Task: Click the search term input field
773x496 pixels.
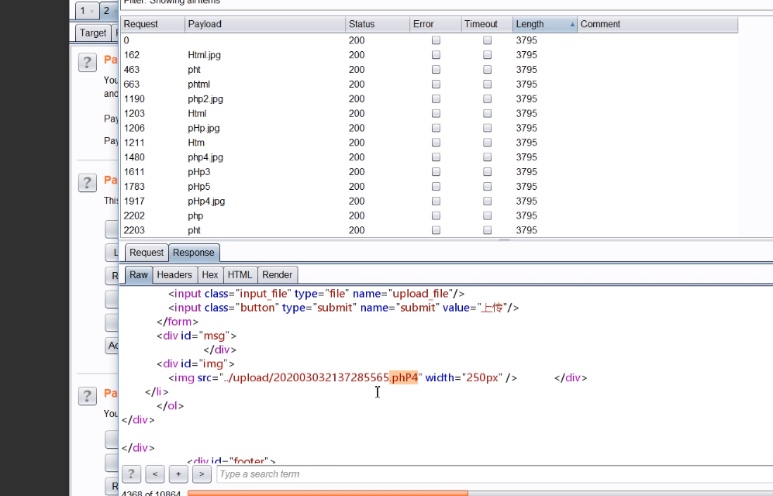Action: coord(495,474)
